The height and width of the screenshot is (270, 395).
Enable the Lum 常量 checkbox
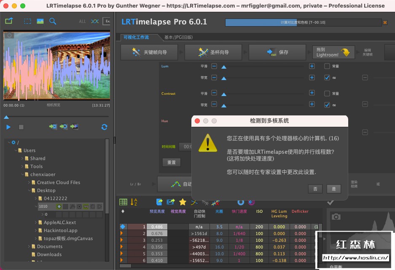coord(327,66)
